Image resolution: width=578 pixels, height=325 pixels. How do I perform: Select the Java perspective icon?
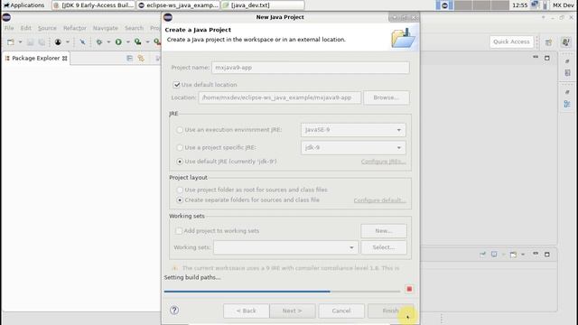566,42
